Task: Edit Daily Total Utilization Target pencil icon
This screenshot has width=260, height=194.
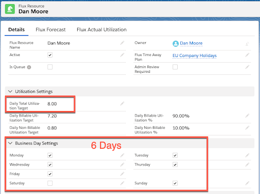Action: coord(122,103)
